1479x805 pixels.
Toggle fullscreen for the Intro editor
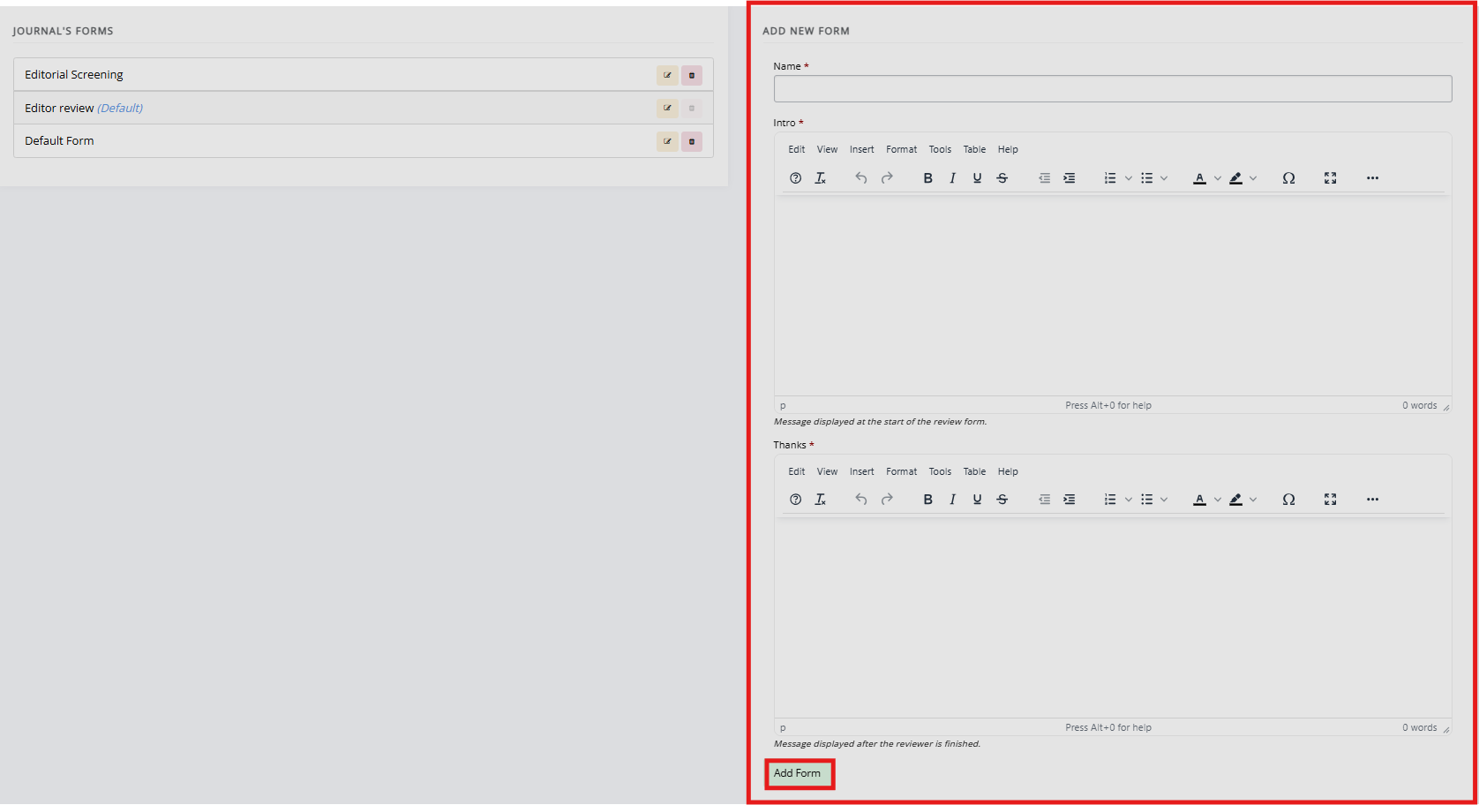pyautogui.click(x=1330, y=178)
